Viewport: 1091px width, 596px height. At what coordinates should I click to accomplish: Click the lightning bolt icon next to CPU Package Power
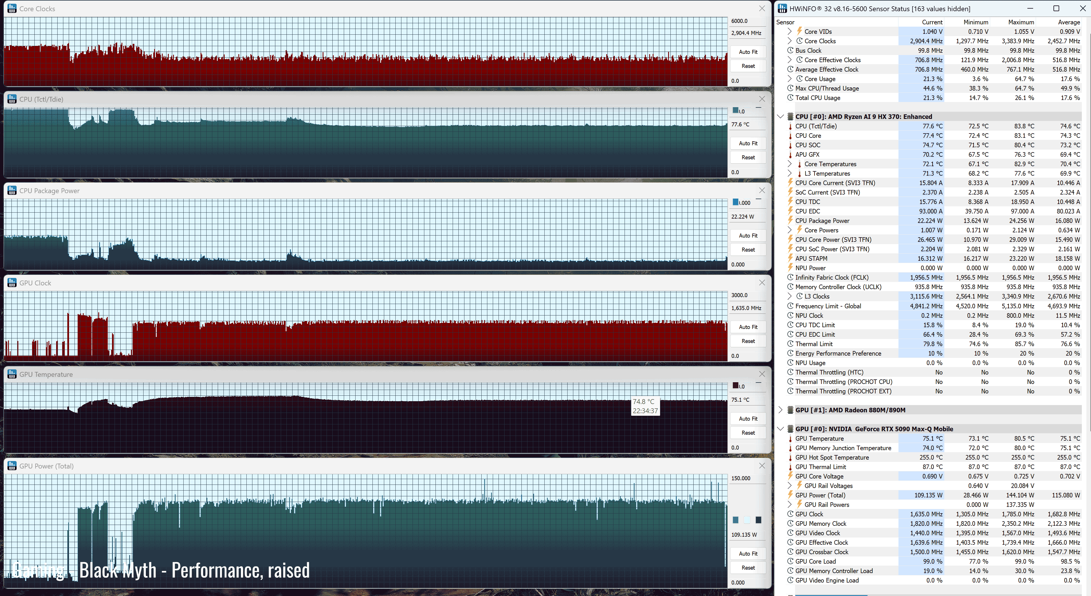click(790, 220)
